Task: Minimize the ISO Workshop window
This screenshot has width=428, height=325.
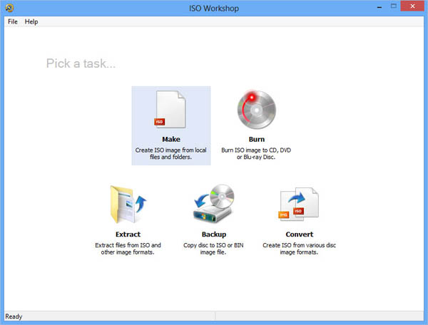Action: point(379,6)
